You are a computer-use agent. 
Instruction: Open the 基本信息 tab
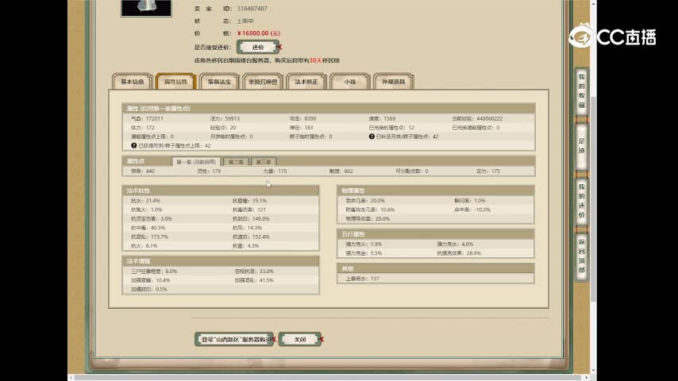click(133, 81)
